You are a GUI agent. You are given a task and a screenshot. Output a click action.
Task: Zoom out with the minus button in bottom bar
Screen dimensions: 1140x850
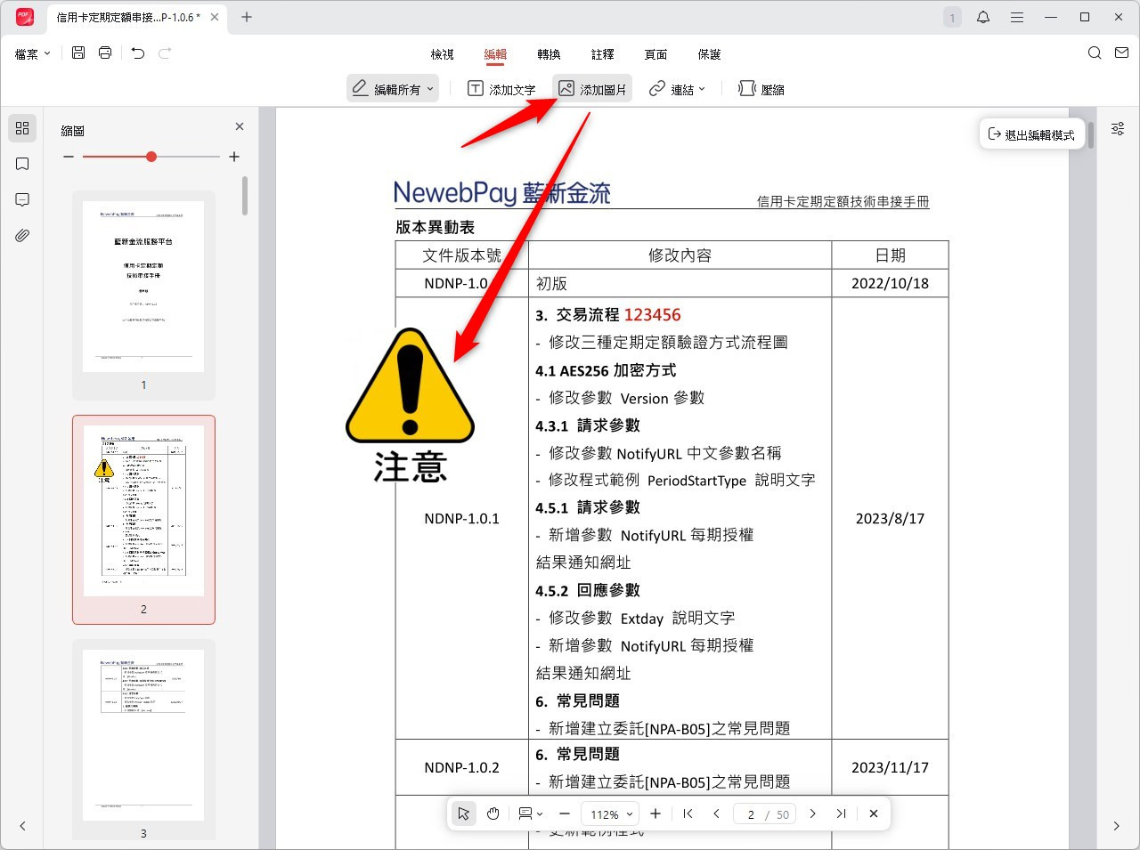click(564, 814)
